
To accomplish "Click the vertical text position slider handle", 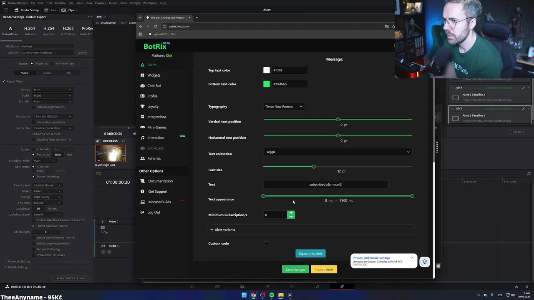I will pos(338,120).
